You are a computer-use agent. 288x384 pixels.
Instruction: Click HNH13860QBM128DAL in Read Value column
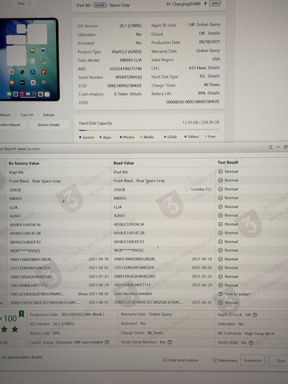coord(135,259)
